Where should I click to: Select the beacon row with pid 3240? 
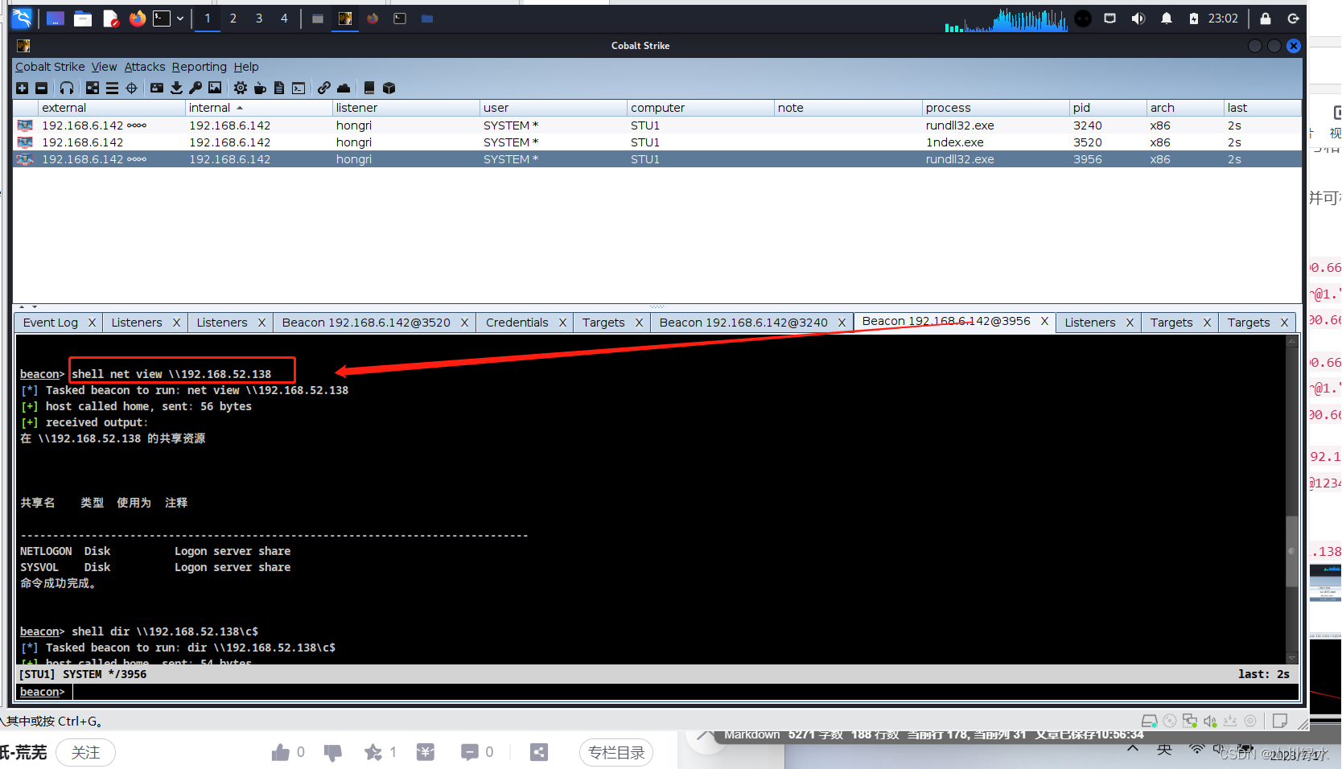[x=657, y=125]
